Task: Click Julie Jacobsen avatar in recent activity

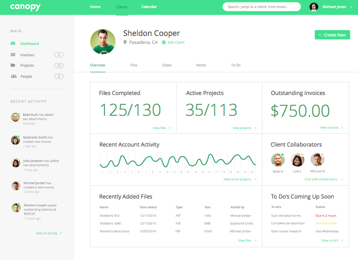Action: pyautogui.click(x=16, y=163)
